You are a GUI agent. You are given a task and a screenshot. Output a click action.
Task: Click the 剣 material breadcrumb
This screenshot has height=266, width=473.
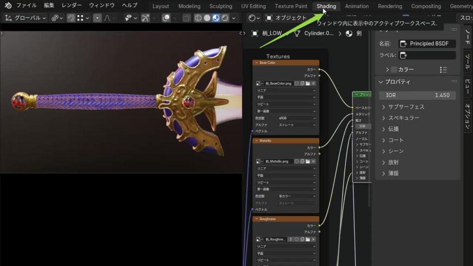coord(354,33)
